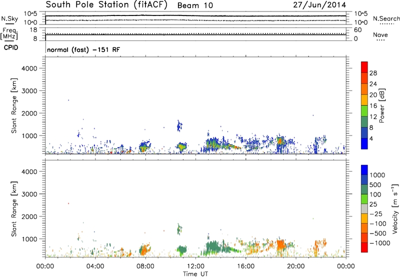Select the 'Beam 10' label

coord(195,5)
